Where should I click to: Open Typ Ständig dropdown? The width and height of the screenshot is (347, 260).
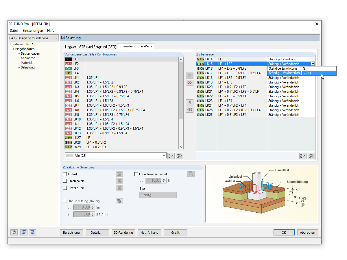(x=158, y=195)
